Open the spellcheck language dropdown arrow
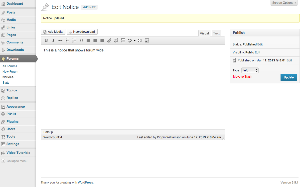This screenshot has height=187, width=303. 135,41
